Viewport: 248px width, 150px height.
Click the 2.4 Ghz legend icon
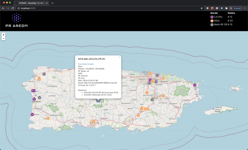[212, 17]
